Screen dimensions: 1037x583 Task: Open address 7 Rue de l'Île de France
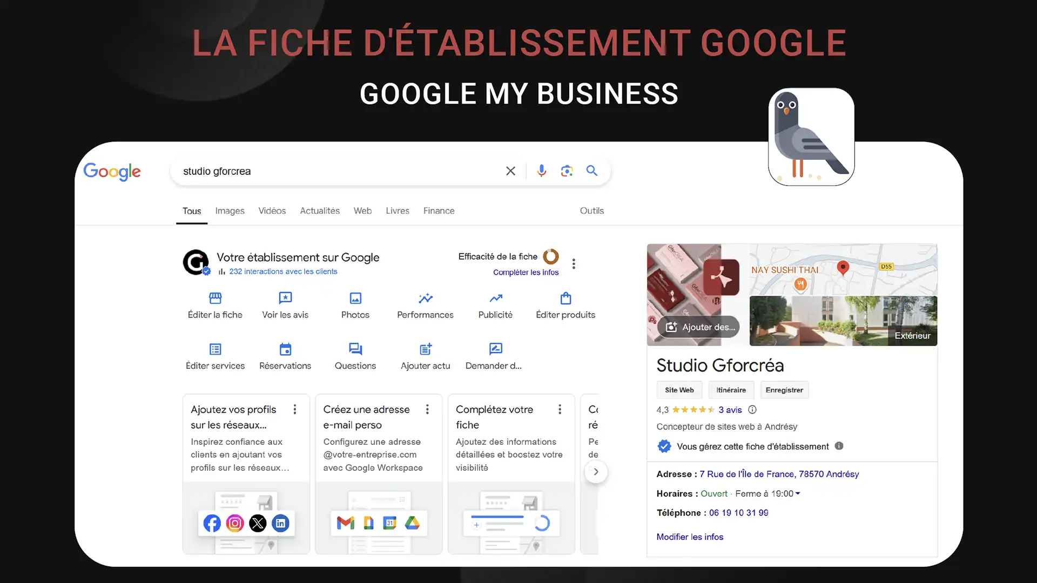point(779,474)
